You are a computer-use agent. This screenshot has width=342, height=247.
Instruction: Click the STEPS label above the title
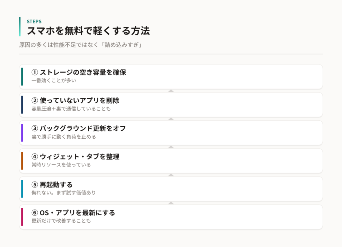34,21
